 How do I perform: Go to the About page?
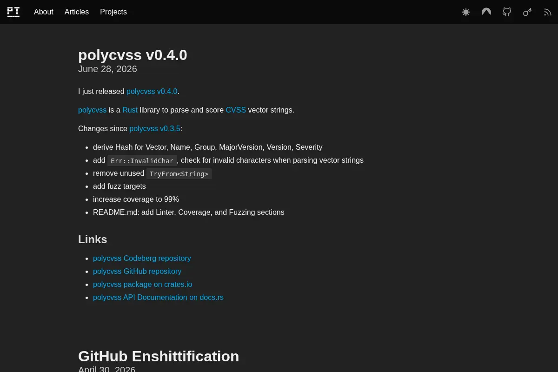44,12
